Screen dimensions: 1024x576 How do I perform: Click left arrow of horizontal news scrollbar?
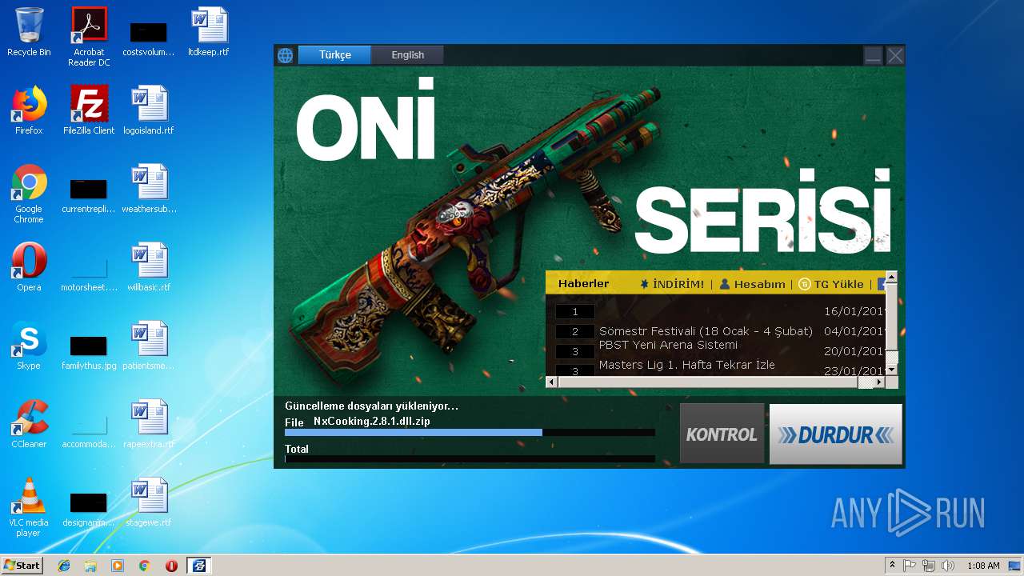[x=551, y=382]
